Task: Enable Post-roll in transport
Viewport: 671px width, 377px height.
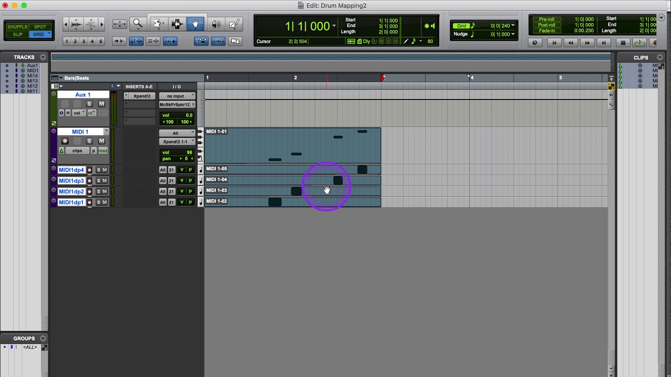Action: click(x=546, y=25)
